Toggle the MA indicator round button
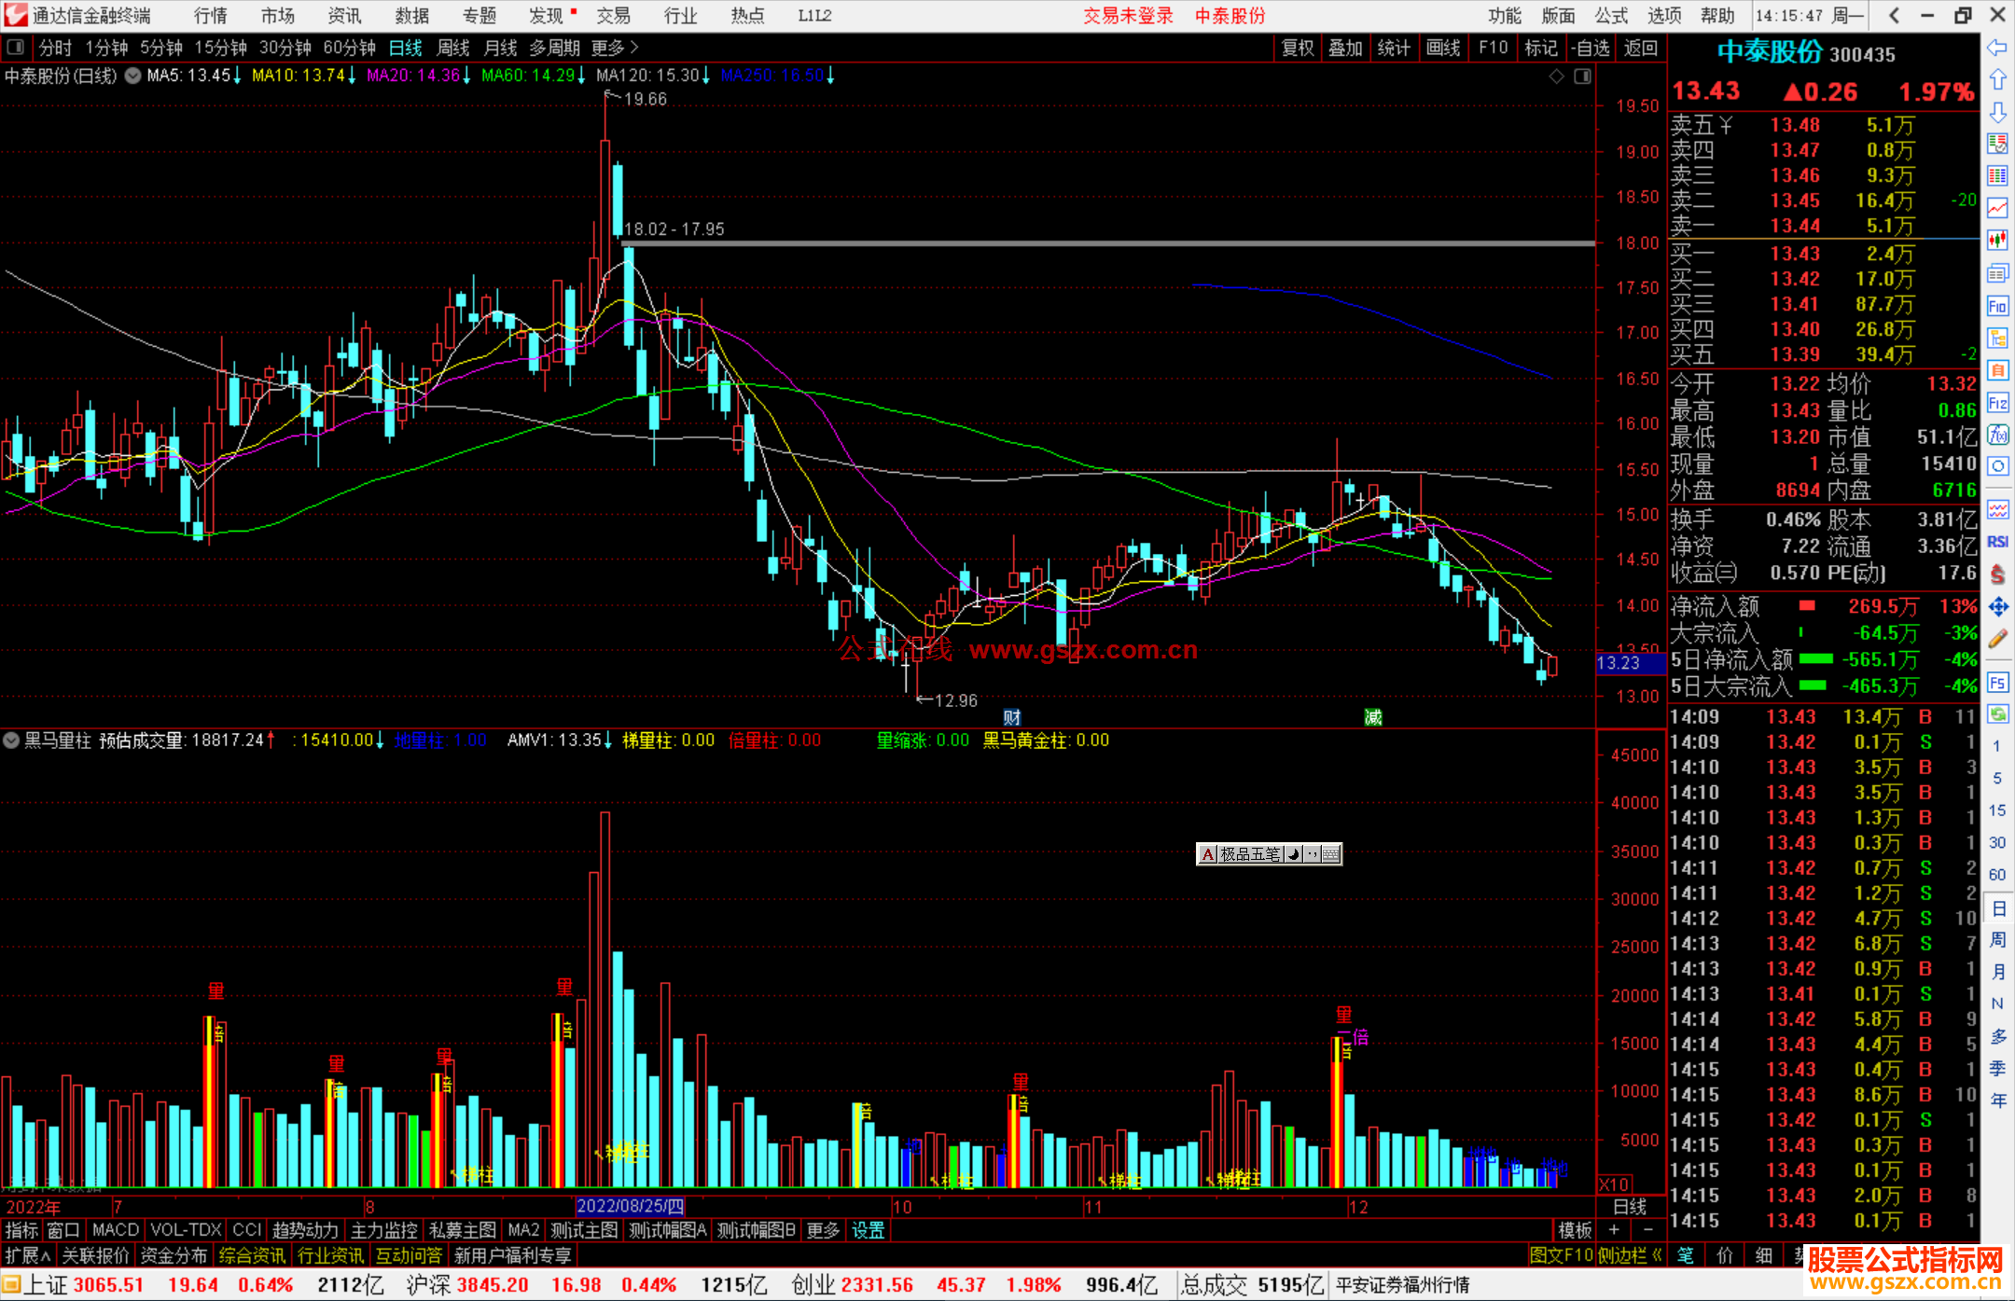The width and height of the screenshot is (2015, 1301). tap(133, 76)
